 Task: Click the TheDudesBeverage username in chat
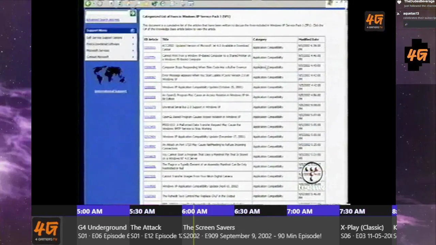[419, 1]
